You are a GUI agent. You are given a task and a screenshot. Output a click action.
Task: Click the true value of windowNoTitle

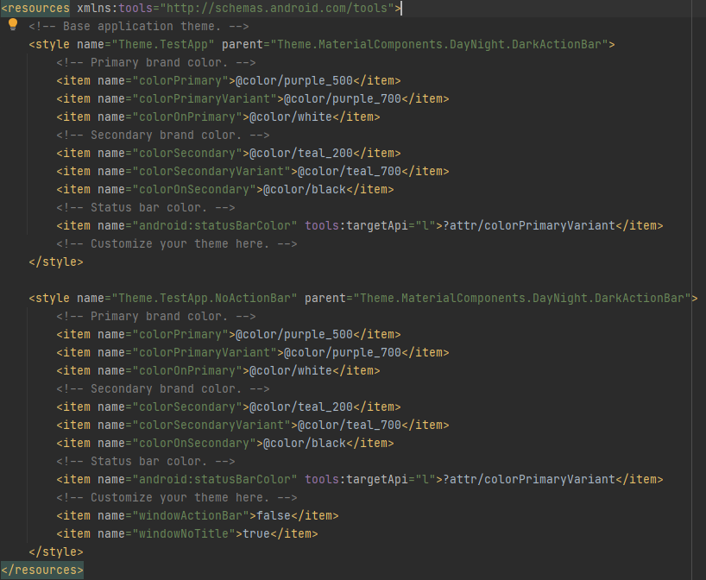coord(256,533)
